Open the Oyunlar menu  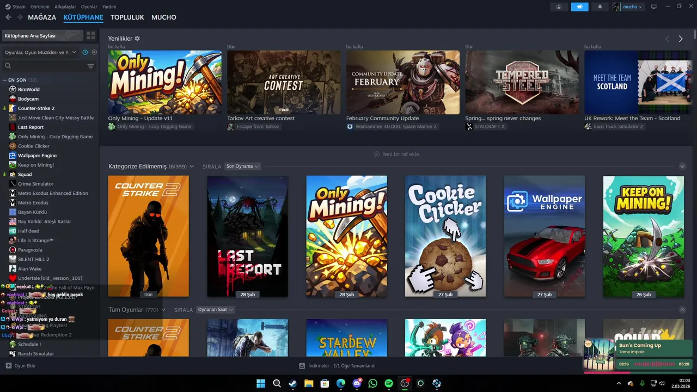tap(89, 7)
